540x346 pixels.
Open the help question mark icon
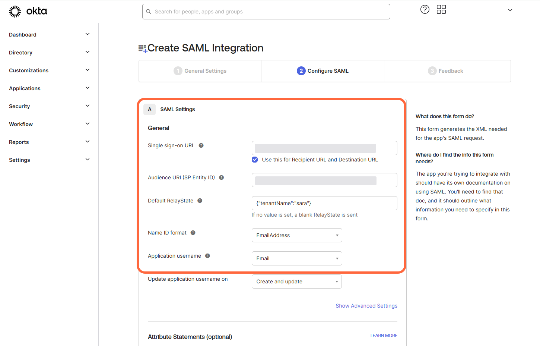click(425, 9)
